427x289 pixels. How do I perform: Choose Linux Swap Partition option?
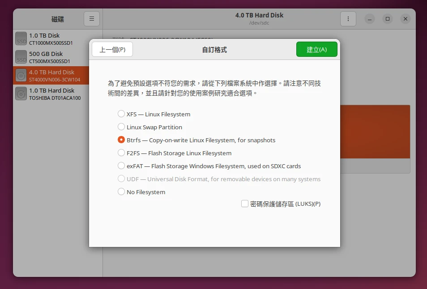point(121,127)
